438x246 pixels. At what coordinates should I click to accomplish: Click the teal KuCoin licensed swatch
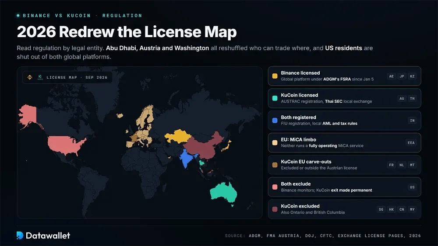[275, 98]
